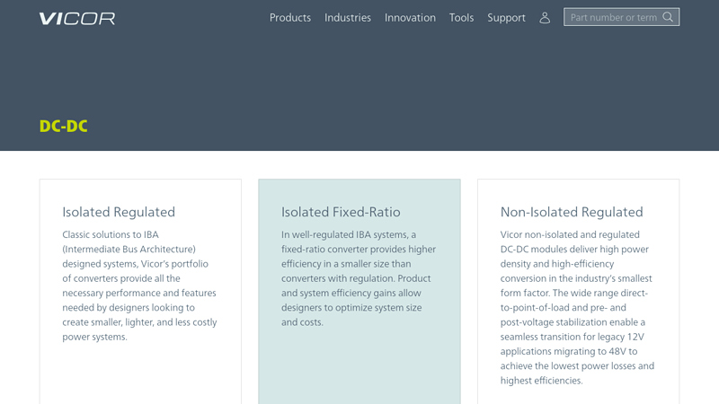The width and height of the screenshot is (719, 404).
Task: Go to the Support menu
Action: click(x=506, y=18)
